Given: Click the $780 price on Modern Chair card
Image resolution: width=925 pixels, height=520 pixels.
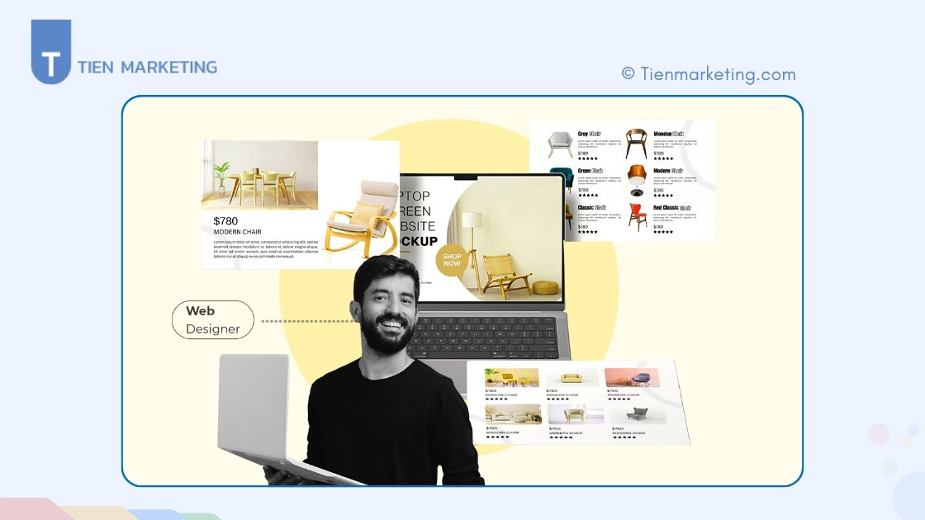Looking at the screenshot, I should pos(225,221).
